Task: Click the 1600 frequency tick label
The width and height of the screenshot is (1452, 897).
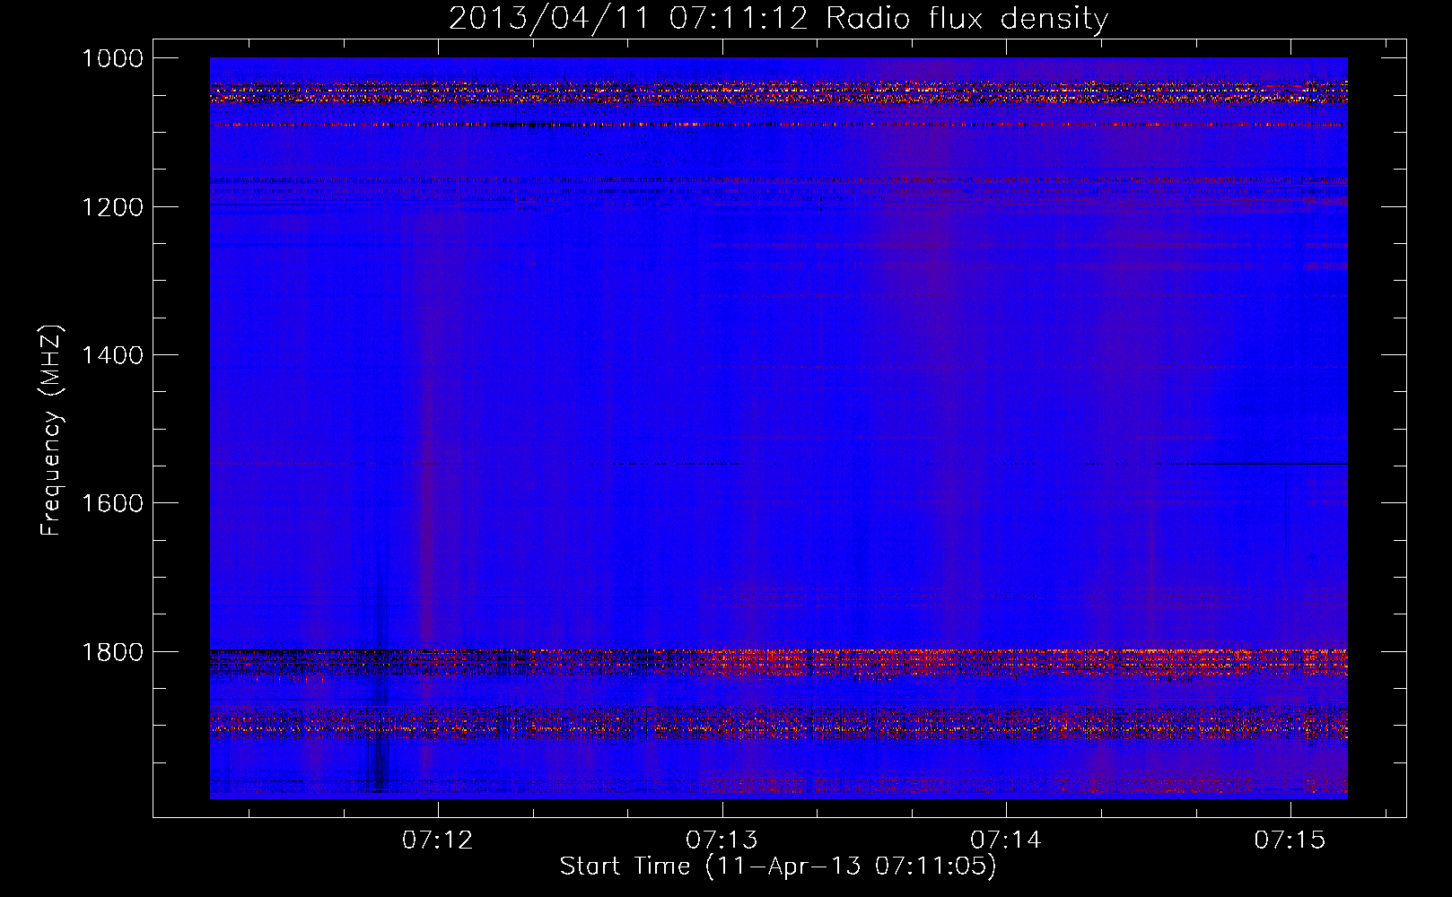Action: (x=112, y=503)
